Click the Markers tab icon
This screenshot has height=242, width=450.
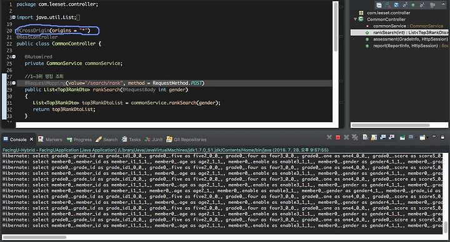(x=41, y=139)
